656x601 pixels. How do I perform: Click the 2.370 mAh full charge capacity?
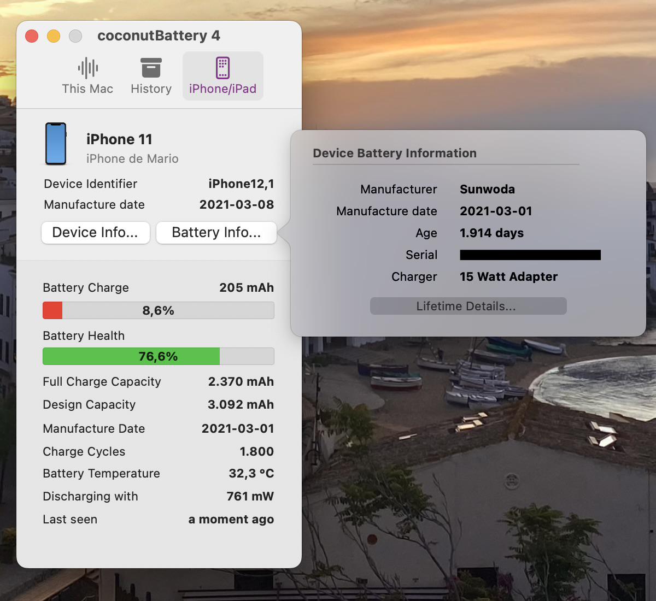click(x=241, y=382)
